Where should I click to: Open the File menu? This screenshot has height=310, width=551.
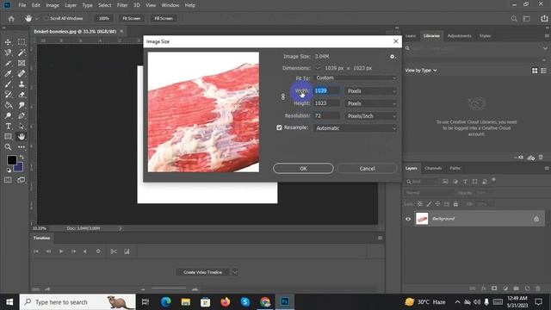tap(22, 5)
